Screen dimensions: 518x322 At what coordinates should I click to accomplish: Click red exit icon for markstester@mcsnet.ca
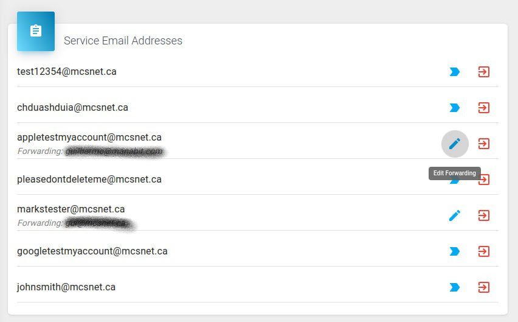point(483,215)
